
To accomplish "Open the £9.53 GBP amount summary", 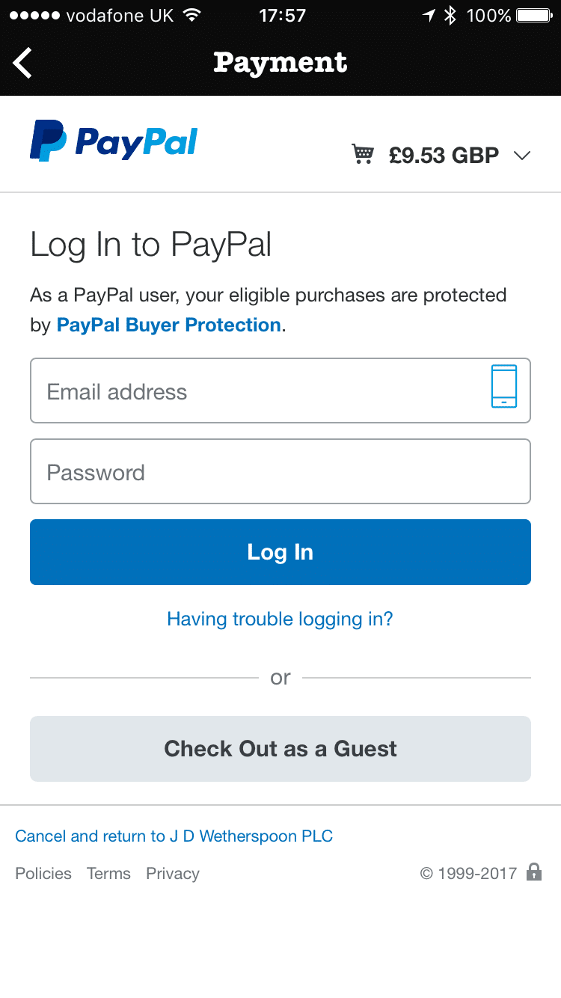I will coord(444,156).
